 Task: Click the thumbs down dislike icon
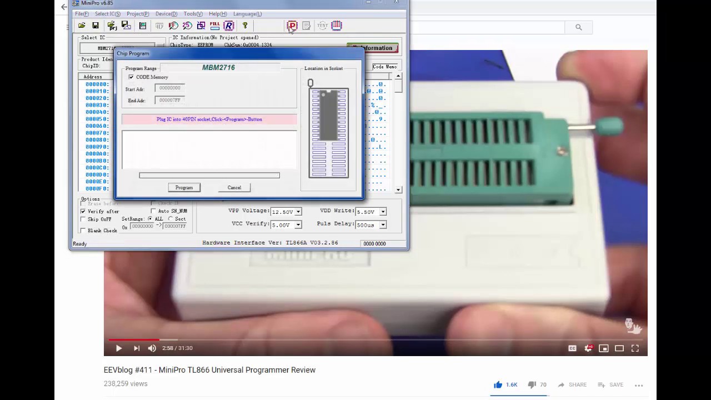(x=532, y=384)
